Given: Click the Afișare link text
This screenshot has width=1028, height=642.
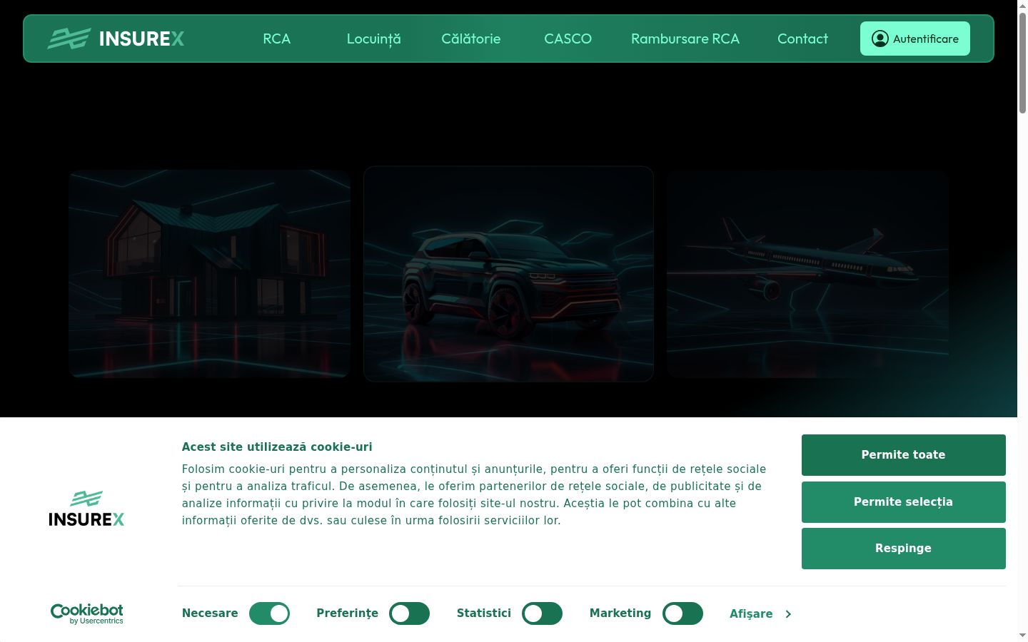Looking at the screenshot, I should click(751, 614).
